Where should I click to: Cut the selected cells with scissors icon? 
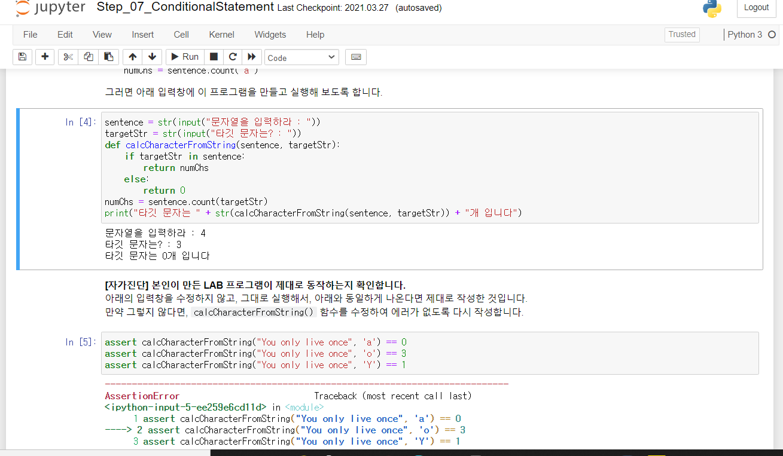pyautogui.click(x=68, y=57)
